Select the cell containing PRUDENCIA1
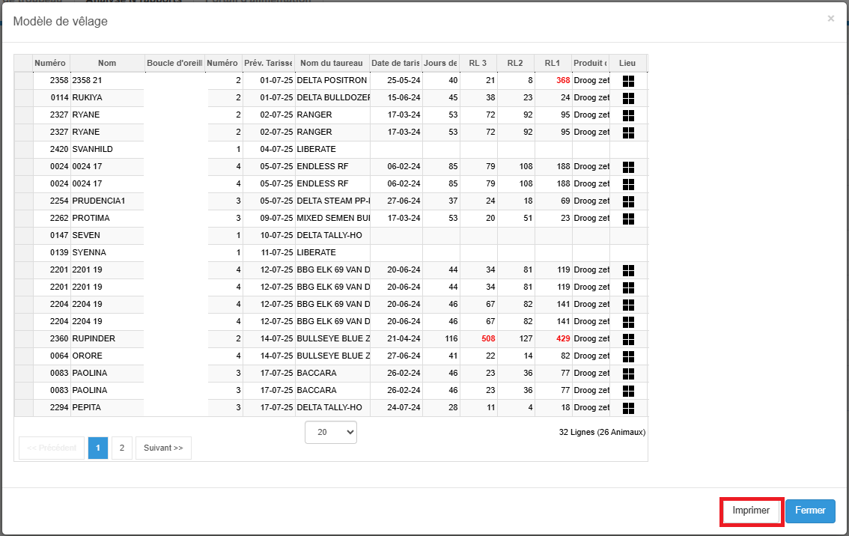 coord(107,201)
